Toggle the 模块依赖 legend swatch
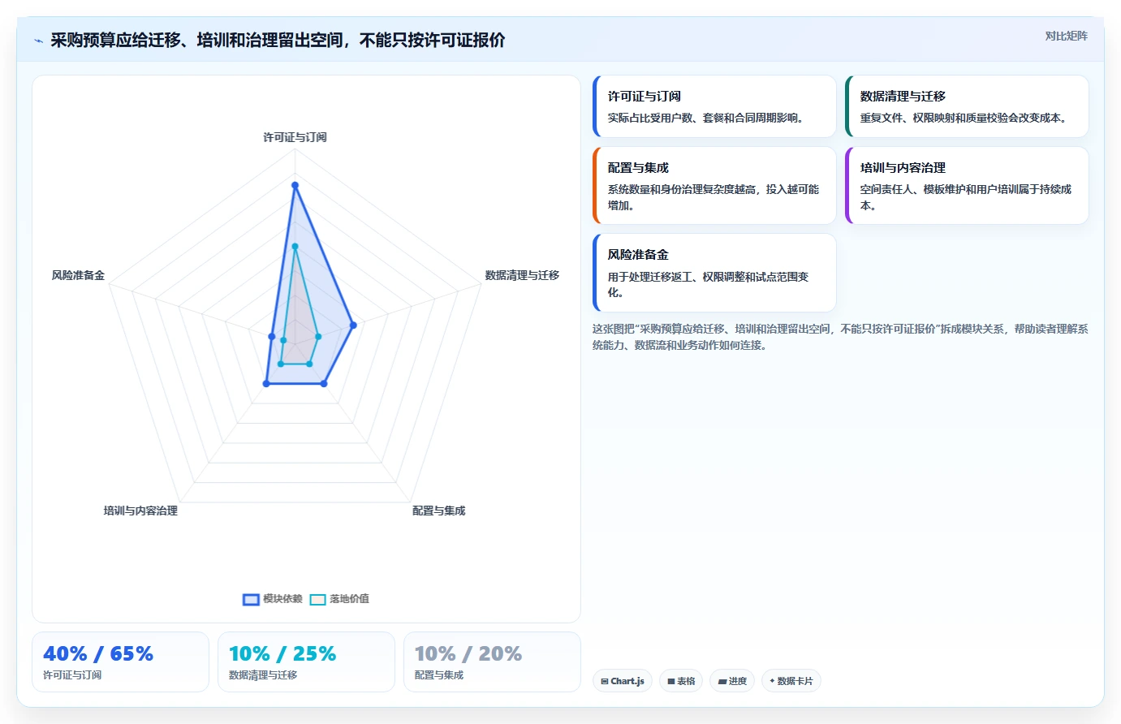The width and height of the screenshot is (1121, 724). pyautogui.click(x=251, y=599)
